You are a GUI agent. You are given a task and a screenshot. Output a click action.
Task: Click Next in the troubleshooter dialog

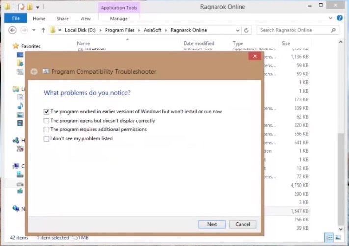[x=212, y=224]
